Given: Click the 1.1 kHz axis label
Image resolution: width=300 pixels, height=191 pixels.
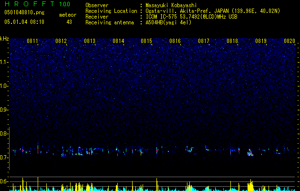Looking at the screenshot, I should 4,62.
